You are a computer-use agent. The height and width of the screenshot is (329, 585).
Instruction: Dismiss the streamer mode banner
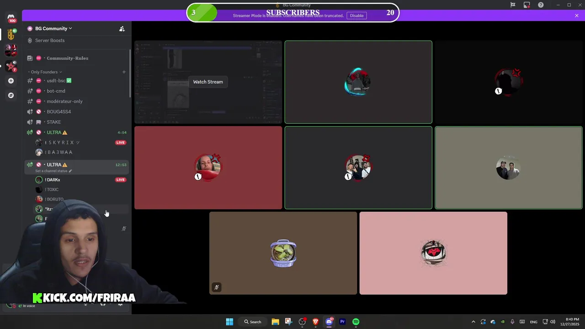click(x=577, y=16)
